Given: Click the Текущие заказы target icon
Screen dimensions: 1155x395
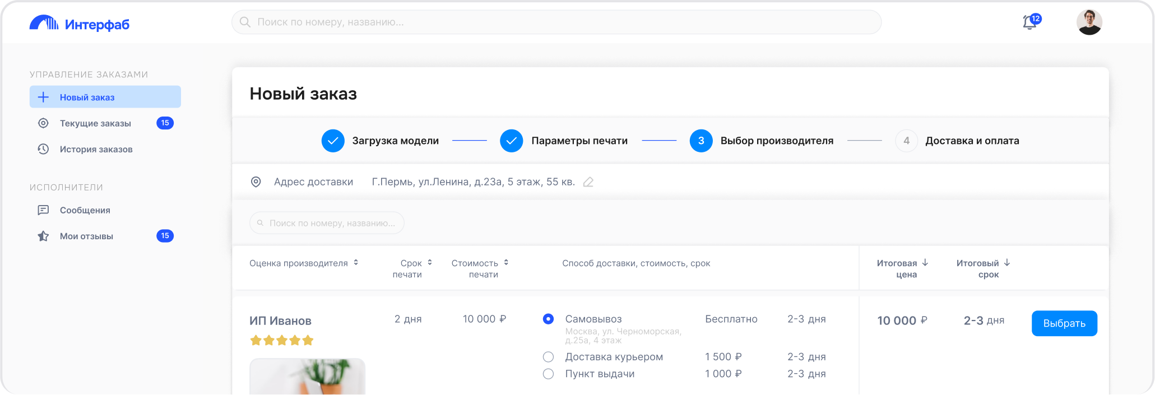Looking at the screenshot, I should 43,123.
